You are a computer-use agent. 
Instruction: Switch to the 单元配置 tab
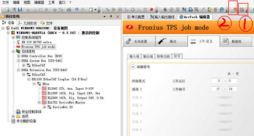135,17
